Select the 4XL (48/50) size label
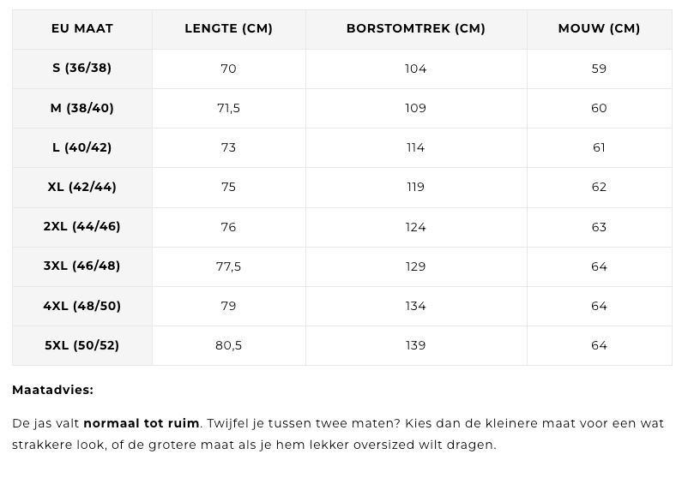Screen dimensions: 682x478 (82, 306)
